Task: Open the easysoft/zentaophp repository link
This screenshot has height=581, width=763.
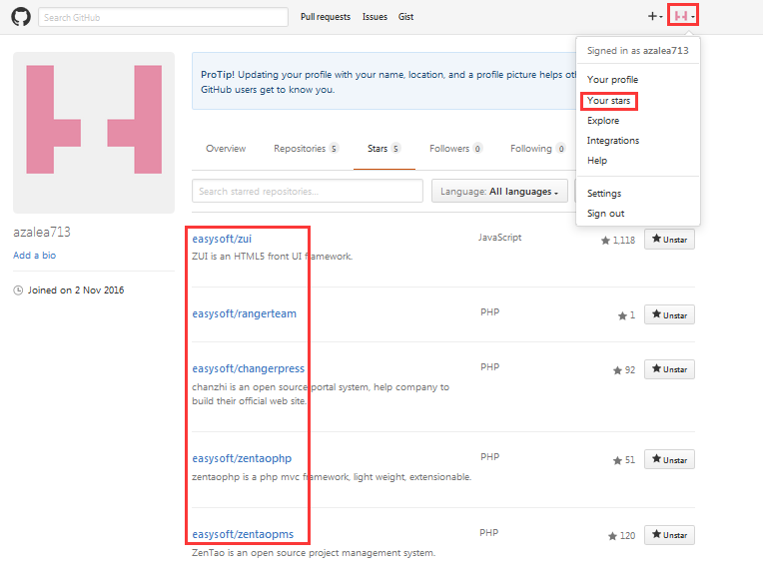Action: point(242,458)
